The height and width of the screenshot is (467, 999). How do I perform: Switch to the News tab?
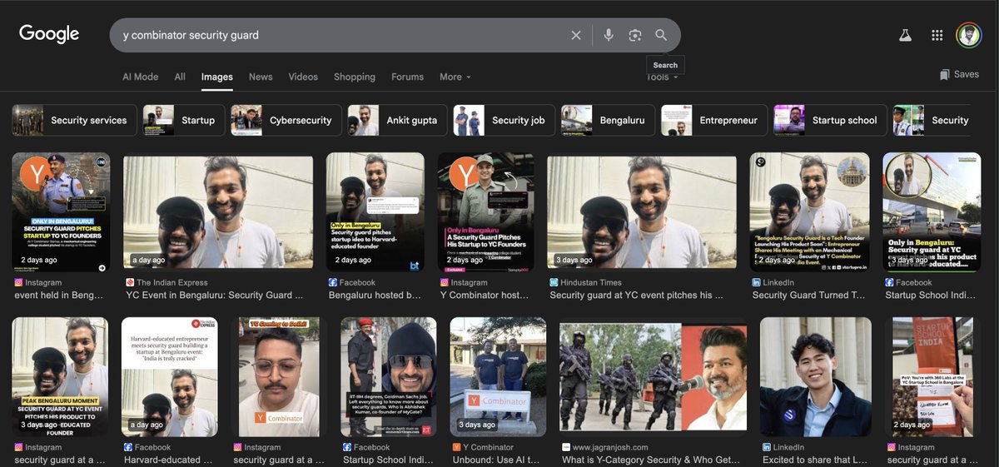(x=261, y=77)
